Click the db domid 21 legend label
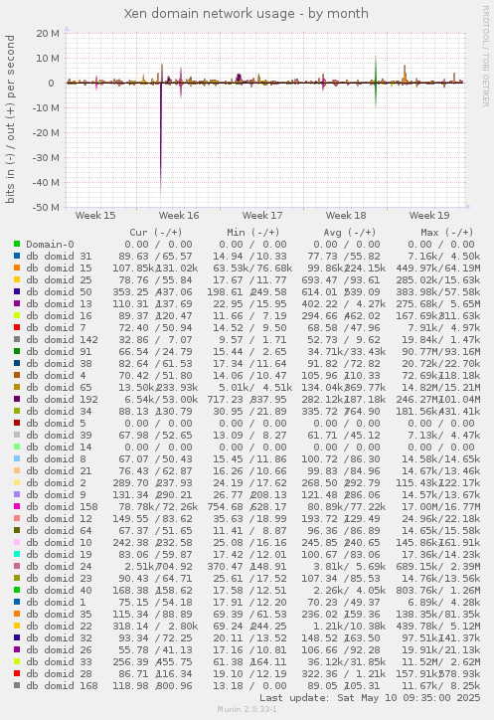Image resolution: width=494 pixels, height=720 pixels. 59,471
